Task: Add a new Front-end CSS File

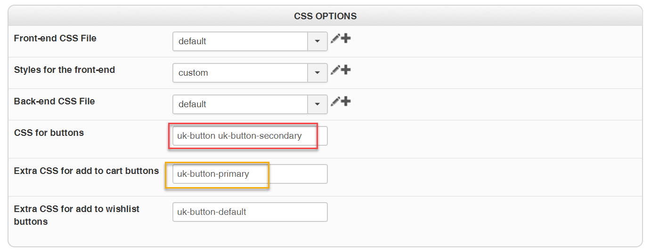Action: [346, 39]
